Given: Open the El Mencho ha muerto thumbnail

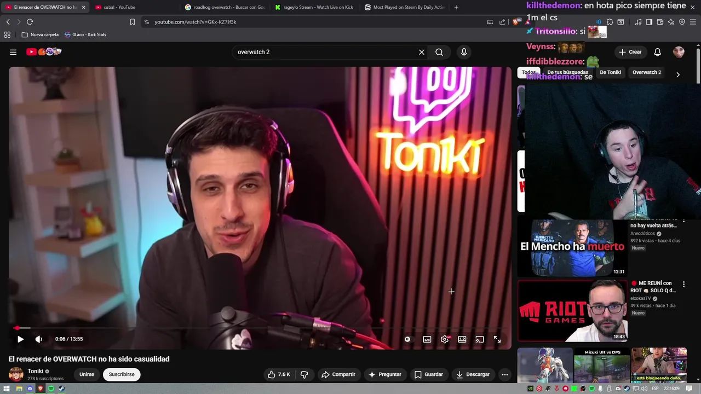Looking at the screenshot, I should (572, 248).
